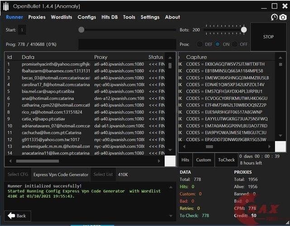Switch to the Custom results tab
The height and width of the screenshot is (226, 290).
click(203, 160)
